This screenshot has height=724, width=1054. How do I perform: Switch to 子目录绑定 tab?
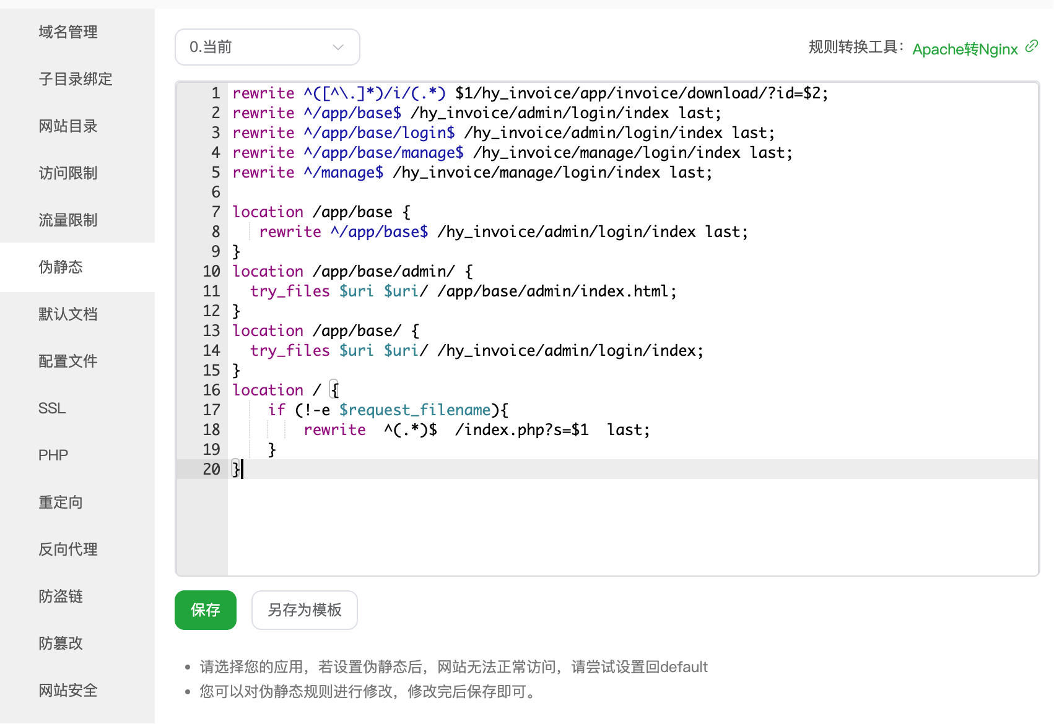(75, 79)
